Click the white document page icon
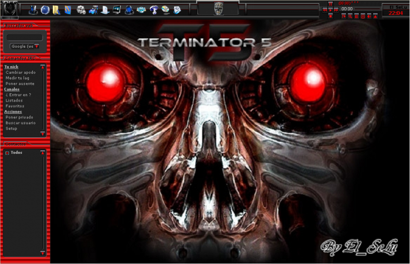Viewport: 410px width, 264px height. pos(105,10)
